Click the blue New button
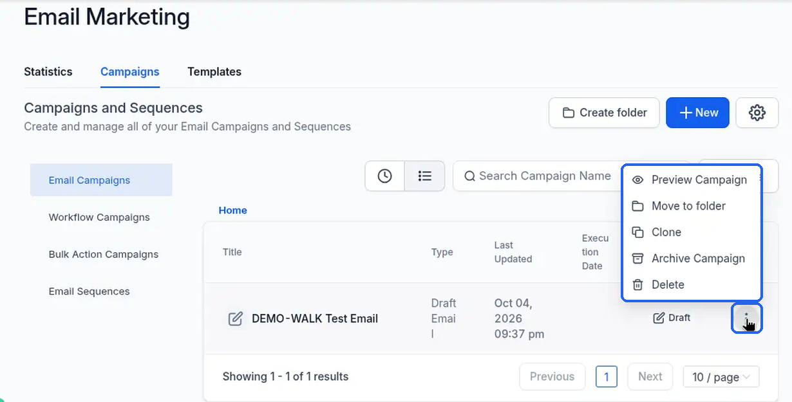This screenshot has width=792, height=402. 697,113
